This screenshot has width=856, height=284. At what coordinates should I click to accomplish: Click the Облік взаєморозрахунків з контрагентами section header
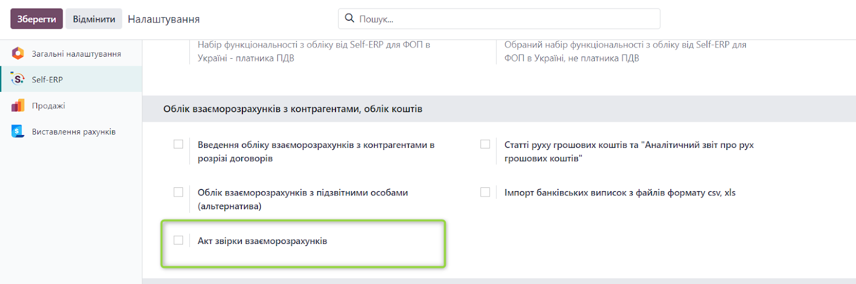293,109
